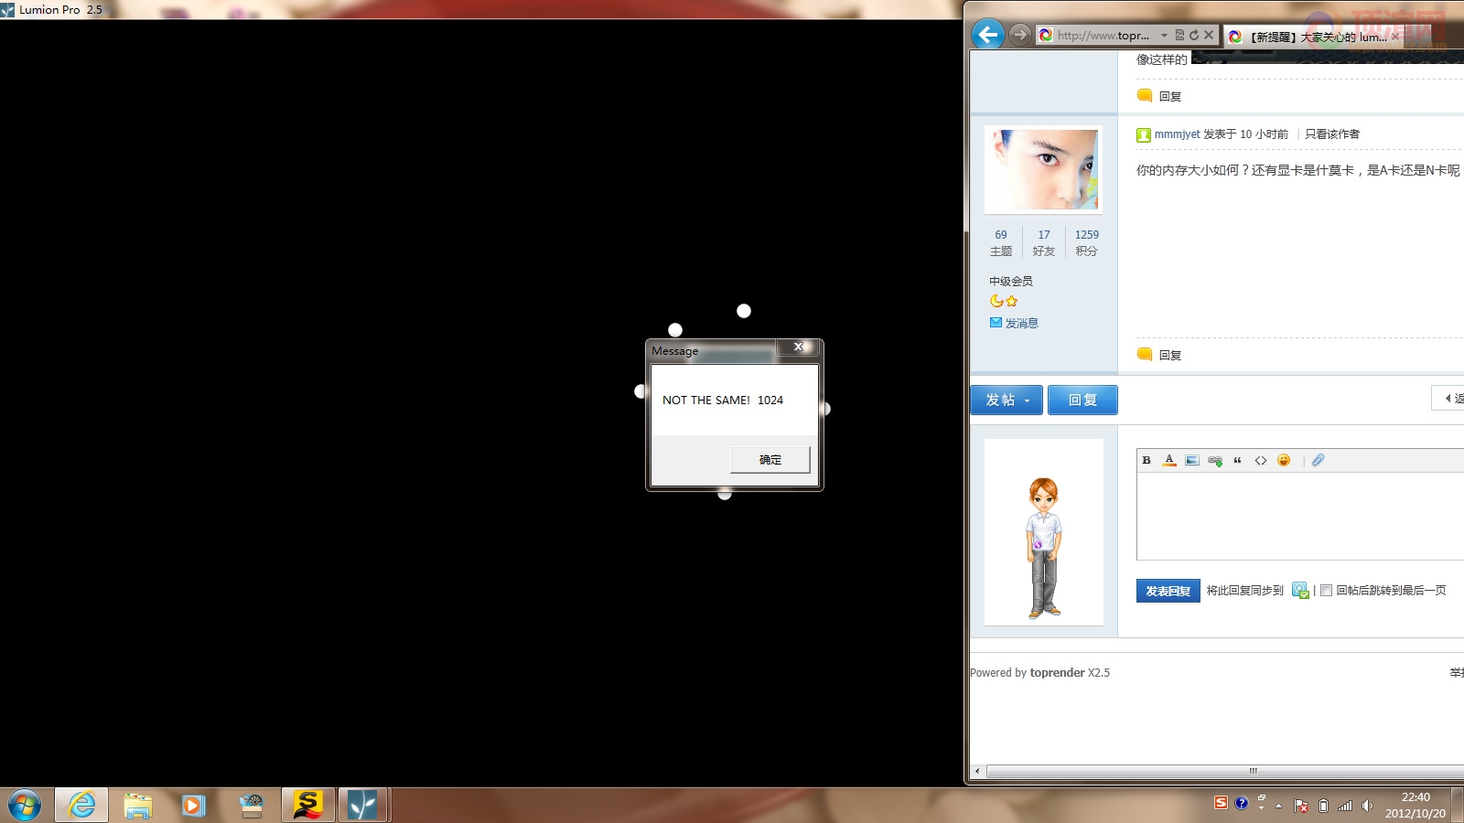Open the smiley emoticon picker
The width and height of the screenshot is (1464, 823).
click(1284, 460)
